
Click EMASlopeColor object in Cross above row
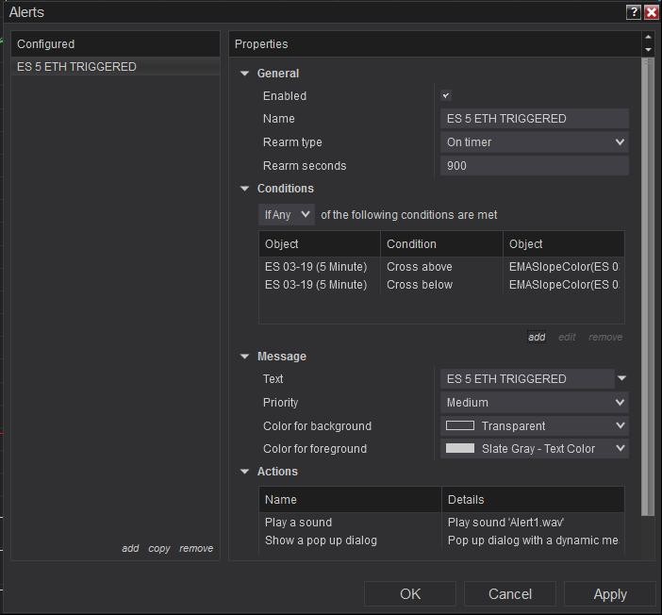point(564,267)
